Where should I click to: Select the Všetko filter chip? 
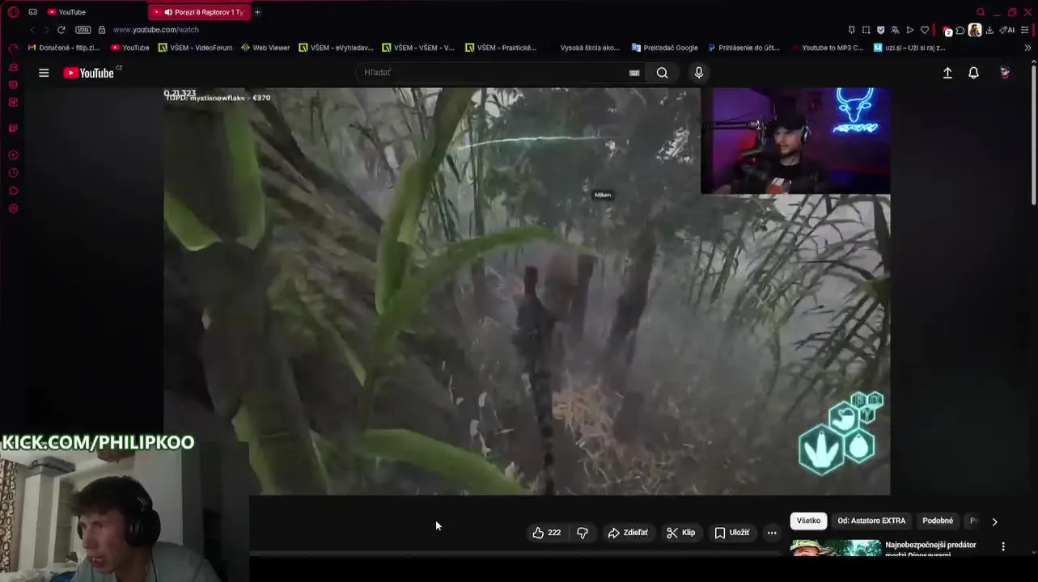click(808, 521)
